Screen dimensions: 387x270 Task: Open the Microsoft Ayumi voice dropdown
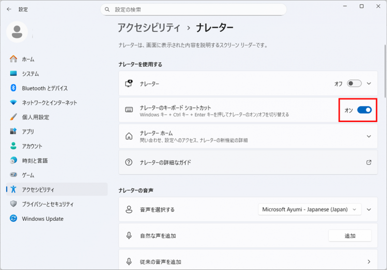(309, 210)
